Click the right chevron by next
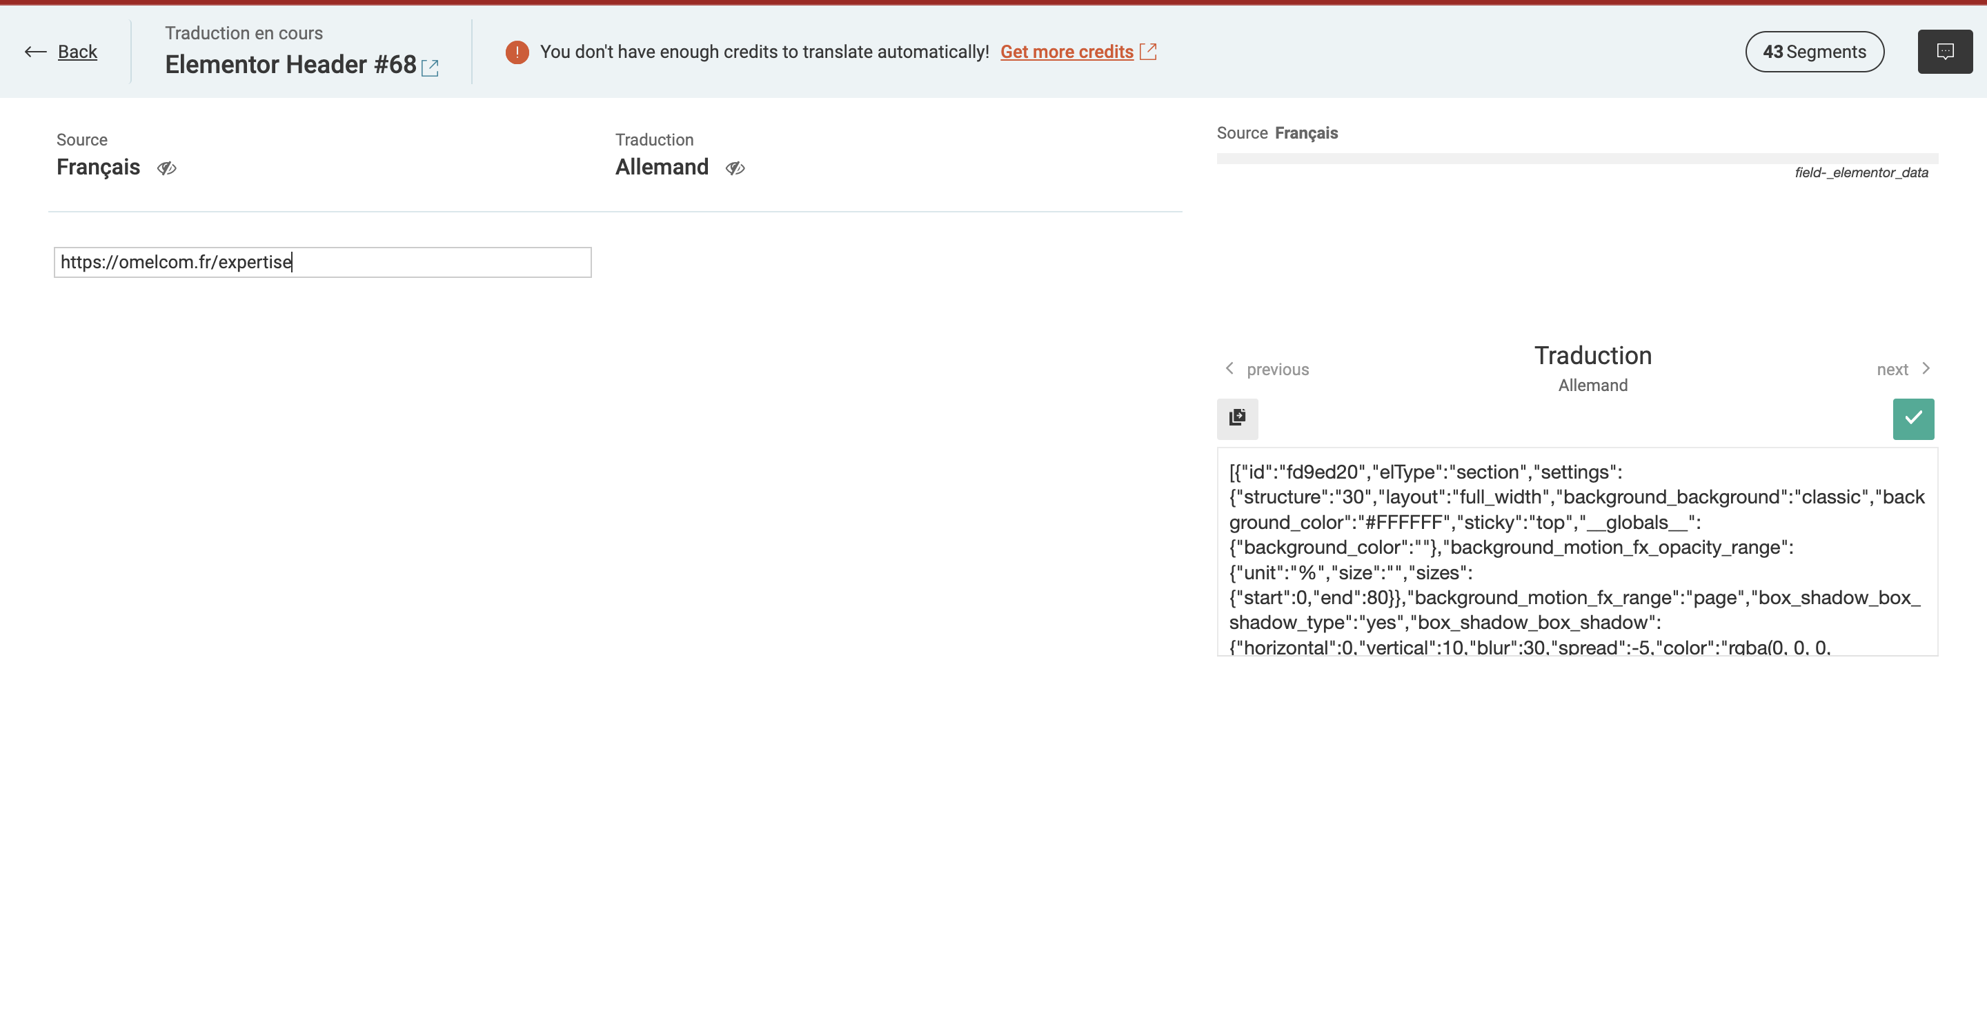 [x=1926, y=369]
